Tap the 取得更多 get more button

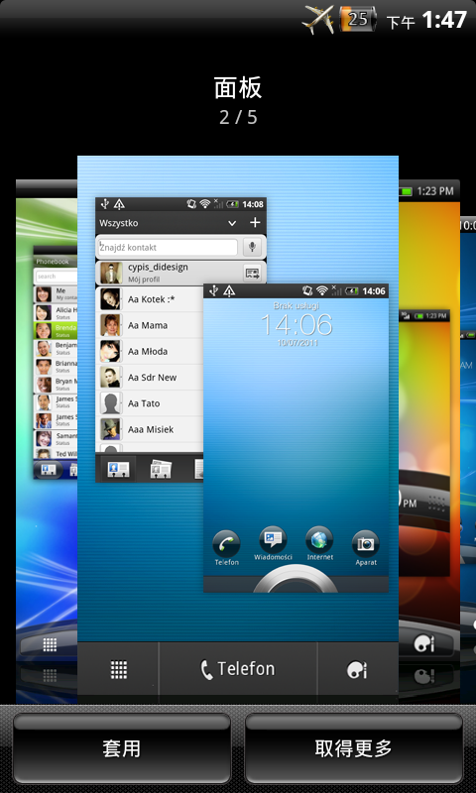tap(353, 748)
